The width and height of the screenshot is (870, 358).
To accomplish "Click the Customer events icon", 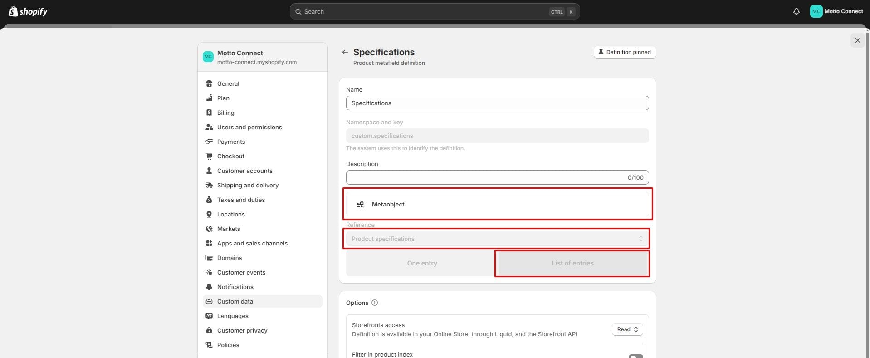I will pos(209,272).
